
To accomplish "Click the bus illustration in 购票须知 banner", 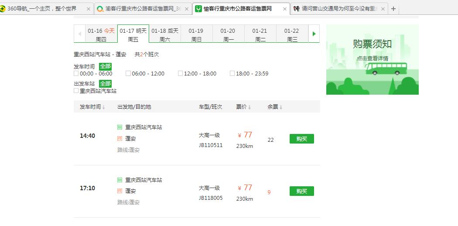I will point(386,68).
